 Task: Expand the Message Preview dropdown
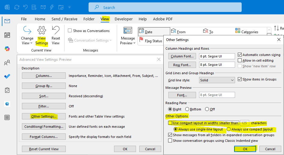pos(128,35)
